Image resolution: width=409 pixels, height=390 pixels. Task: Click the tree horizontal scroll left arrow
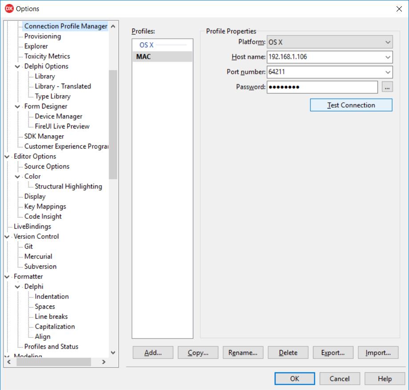pos(9,362)
